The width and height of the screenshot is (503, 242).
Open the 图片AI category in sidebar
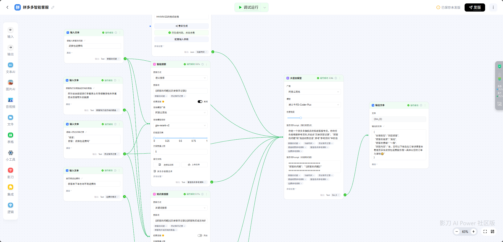11,85
